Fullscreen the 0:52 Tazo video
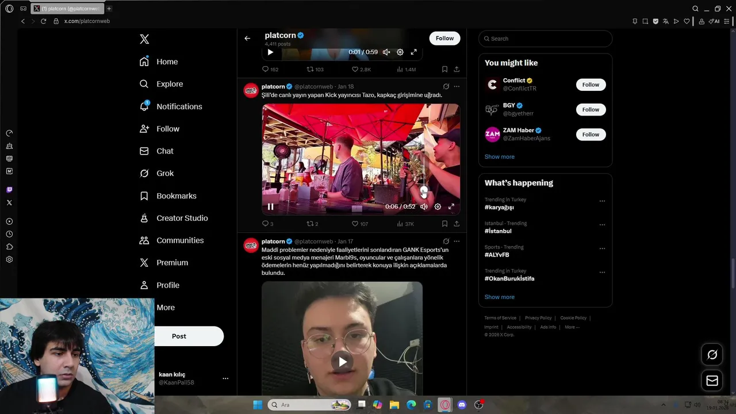736x414 pixels. click(x=451, y=207)
